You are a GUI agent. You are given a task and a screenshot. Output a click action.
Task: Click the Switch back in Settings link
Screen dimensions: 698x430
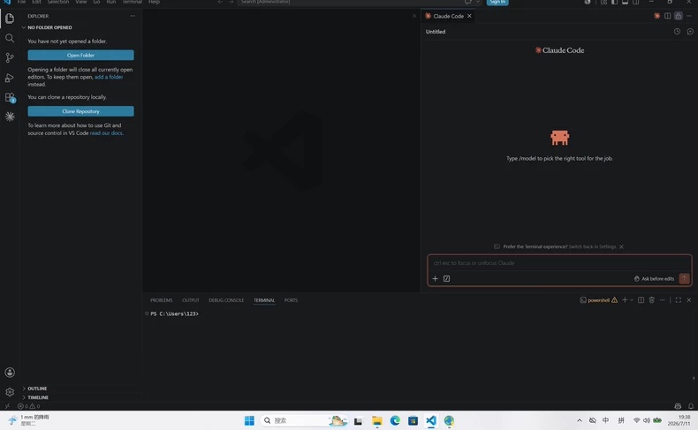pyautogui.click(x=593, y=247)
